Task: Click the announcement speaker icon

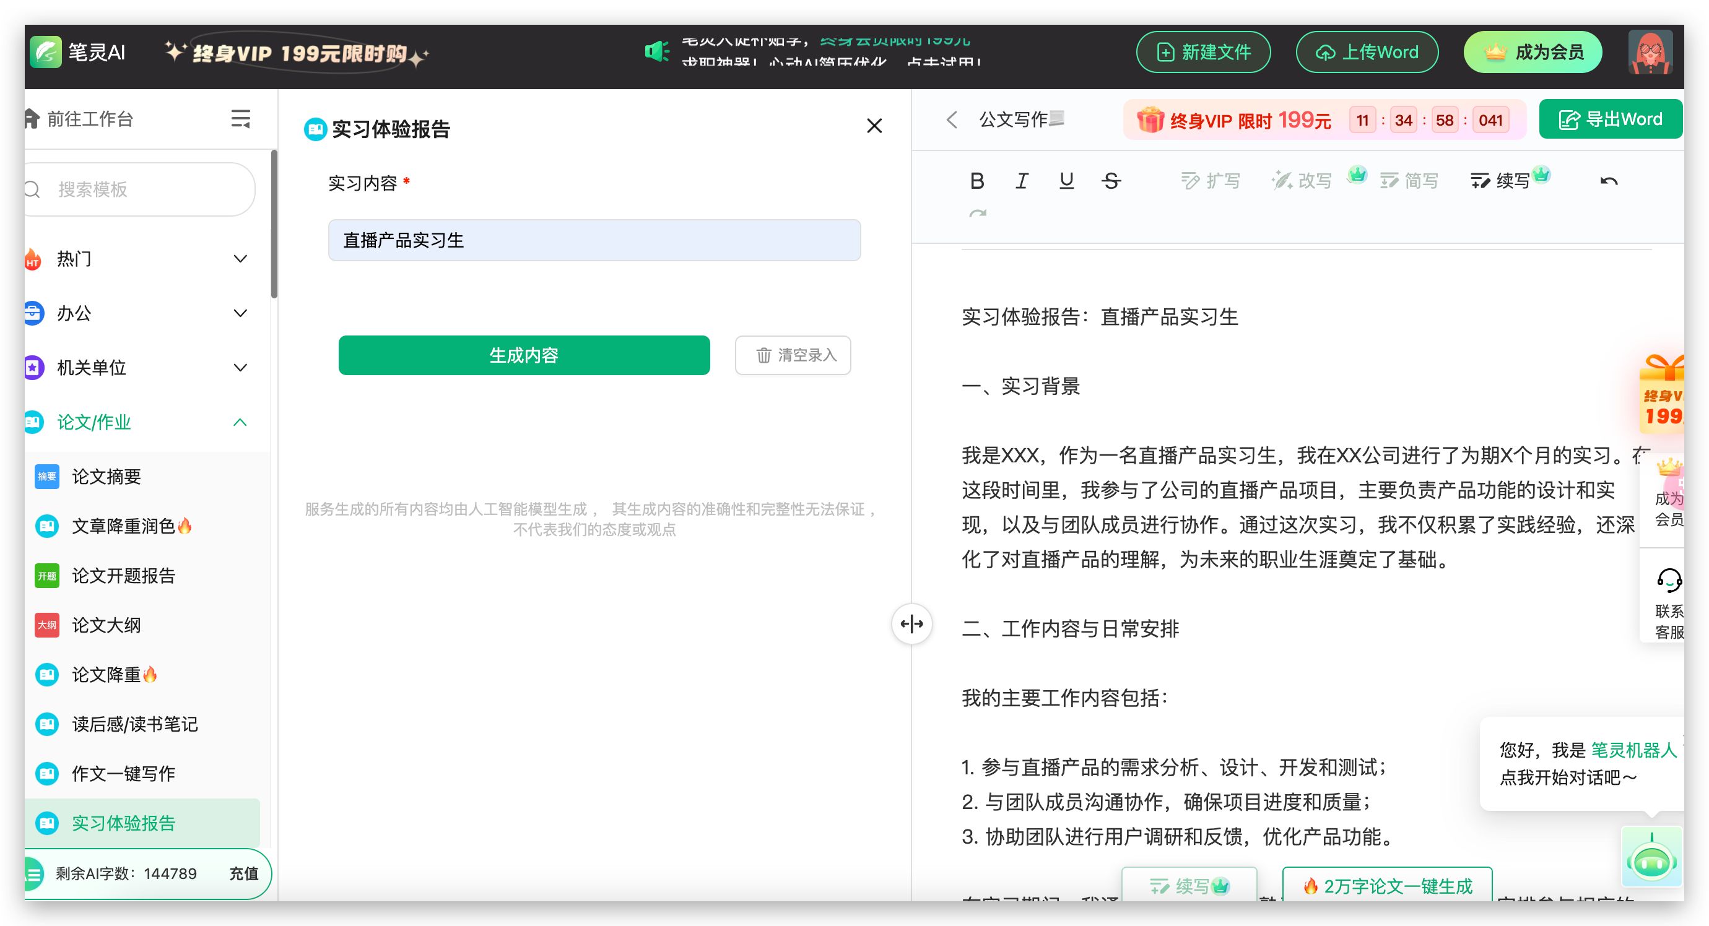Action: pyautogui.click(x=656, y=52)
